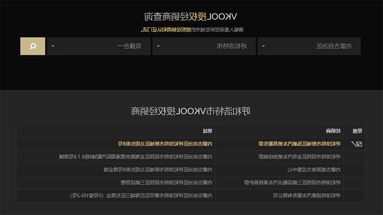Open the 双膜合一 dropdown

(99, 46)
